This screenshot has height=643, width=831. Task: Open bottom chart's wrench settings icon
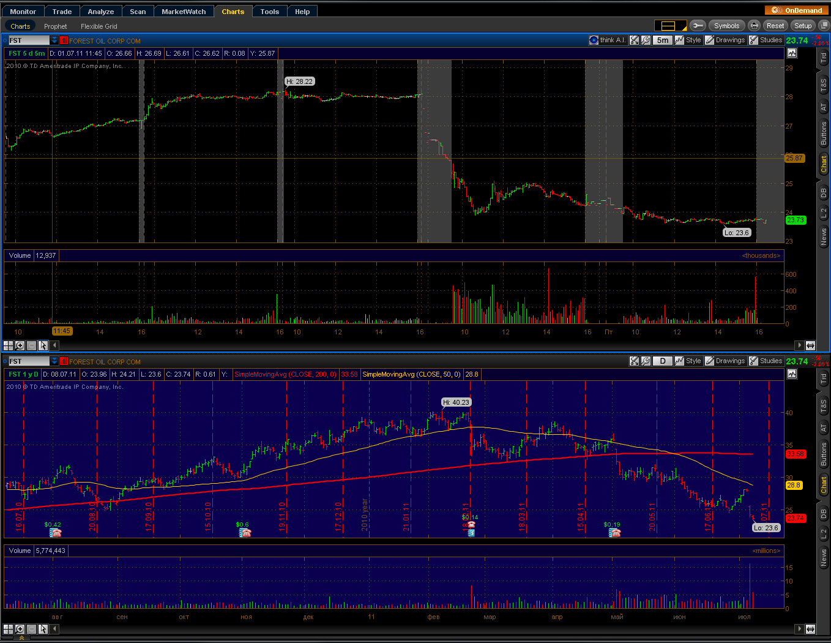pyautogui.click(x=646, y=361)
